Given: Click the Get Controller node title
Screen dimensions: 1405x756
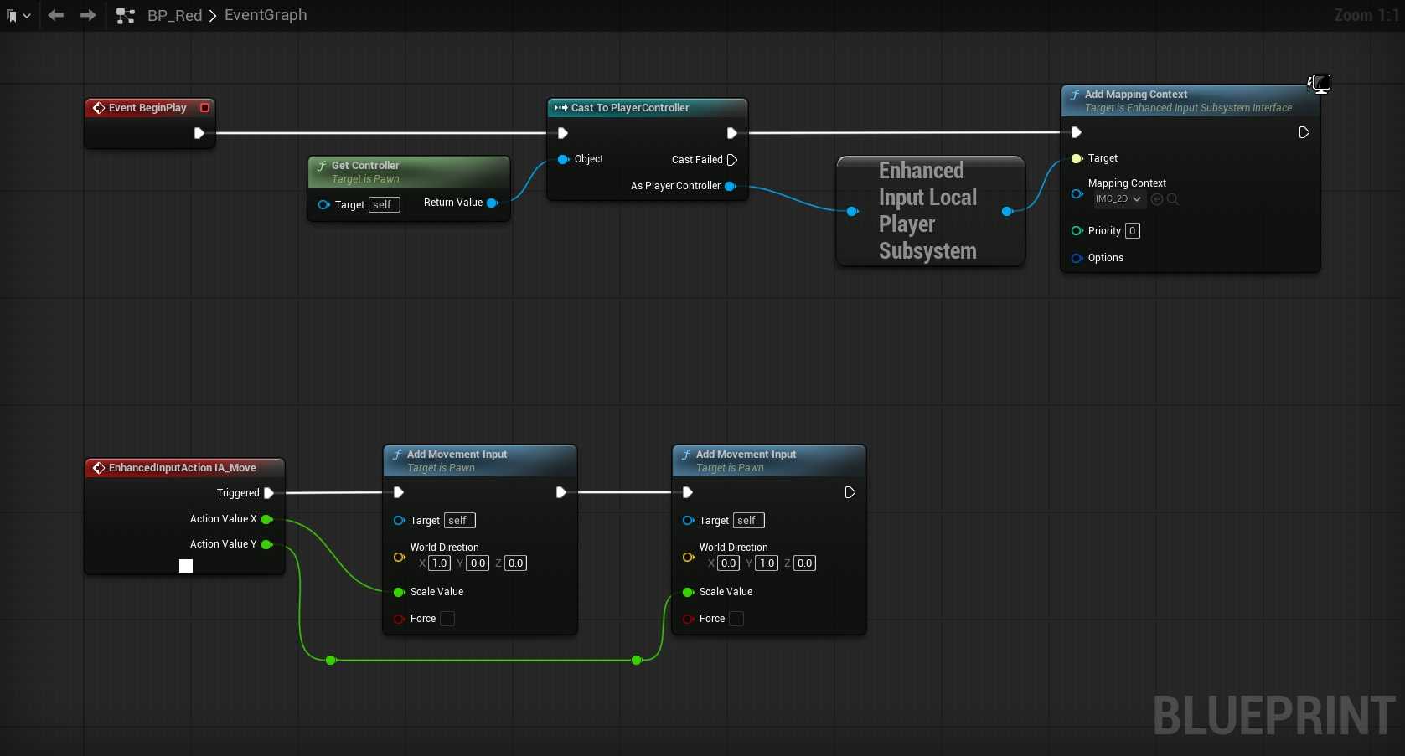Looking at the screenshot, I should pyautogui.click(x=365, y=166).
